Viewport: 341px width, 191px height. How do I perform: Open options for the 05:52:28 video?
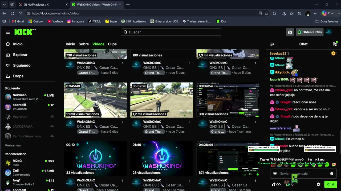click(x=189, y=122)
